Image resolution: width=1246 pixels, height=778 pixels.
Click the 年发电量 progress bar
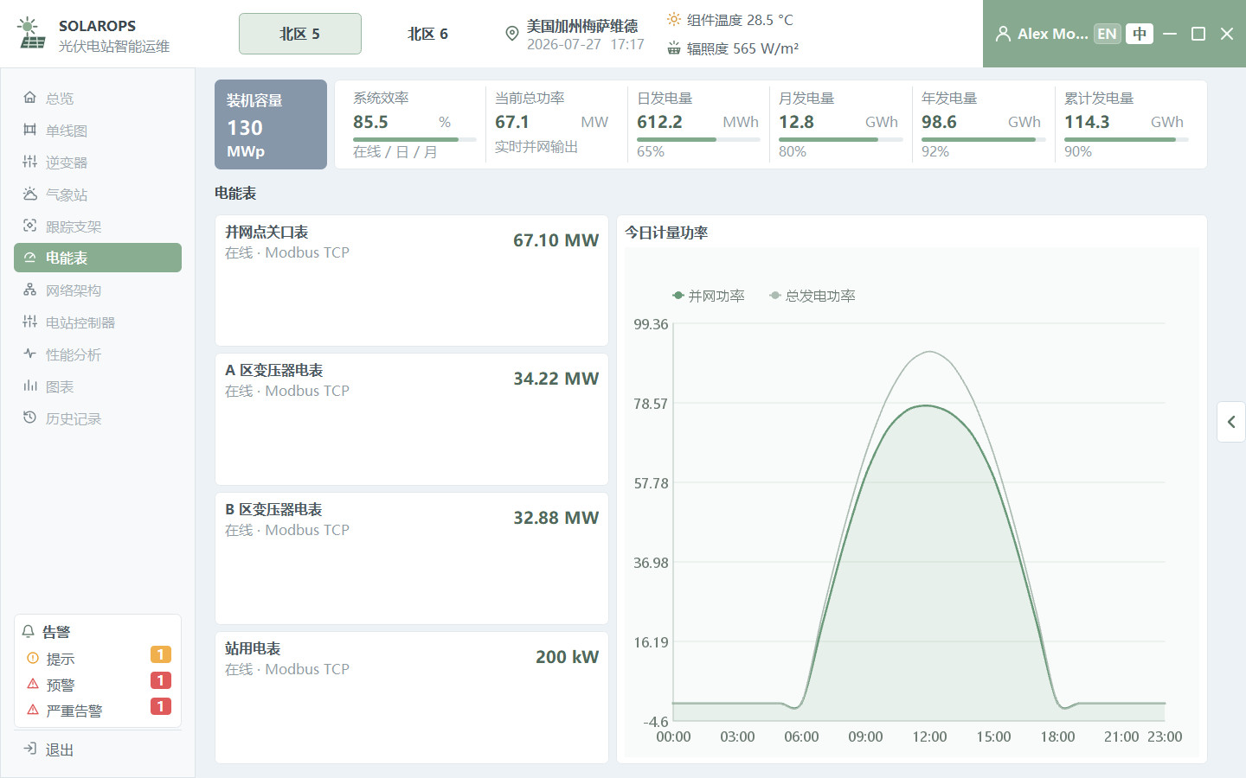(x=983, y=139)
